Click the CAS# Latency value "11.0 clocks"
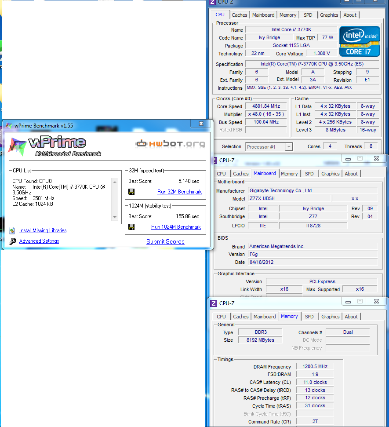The height and width of the screenshot is (427, 389). 315,382
